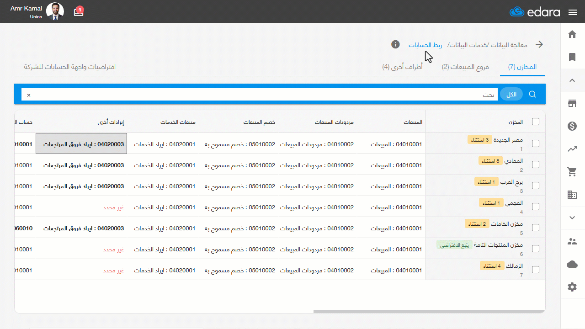
Task: Click ربط الحسابات breadcrumb link
Action: point(425,45)
